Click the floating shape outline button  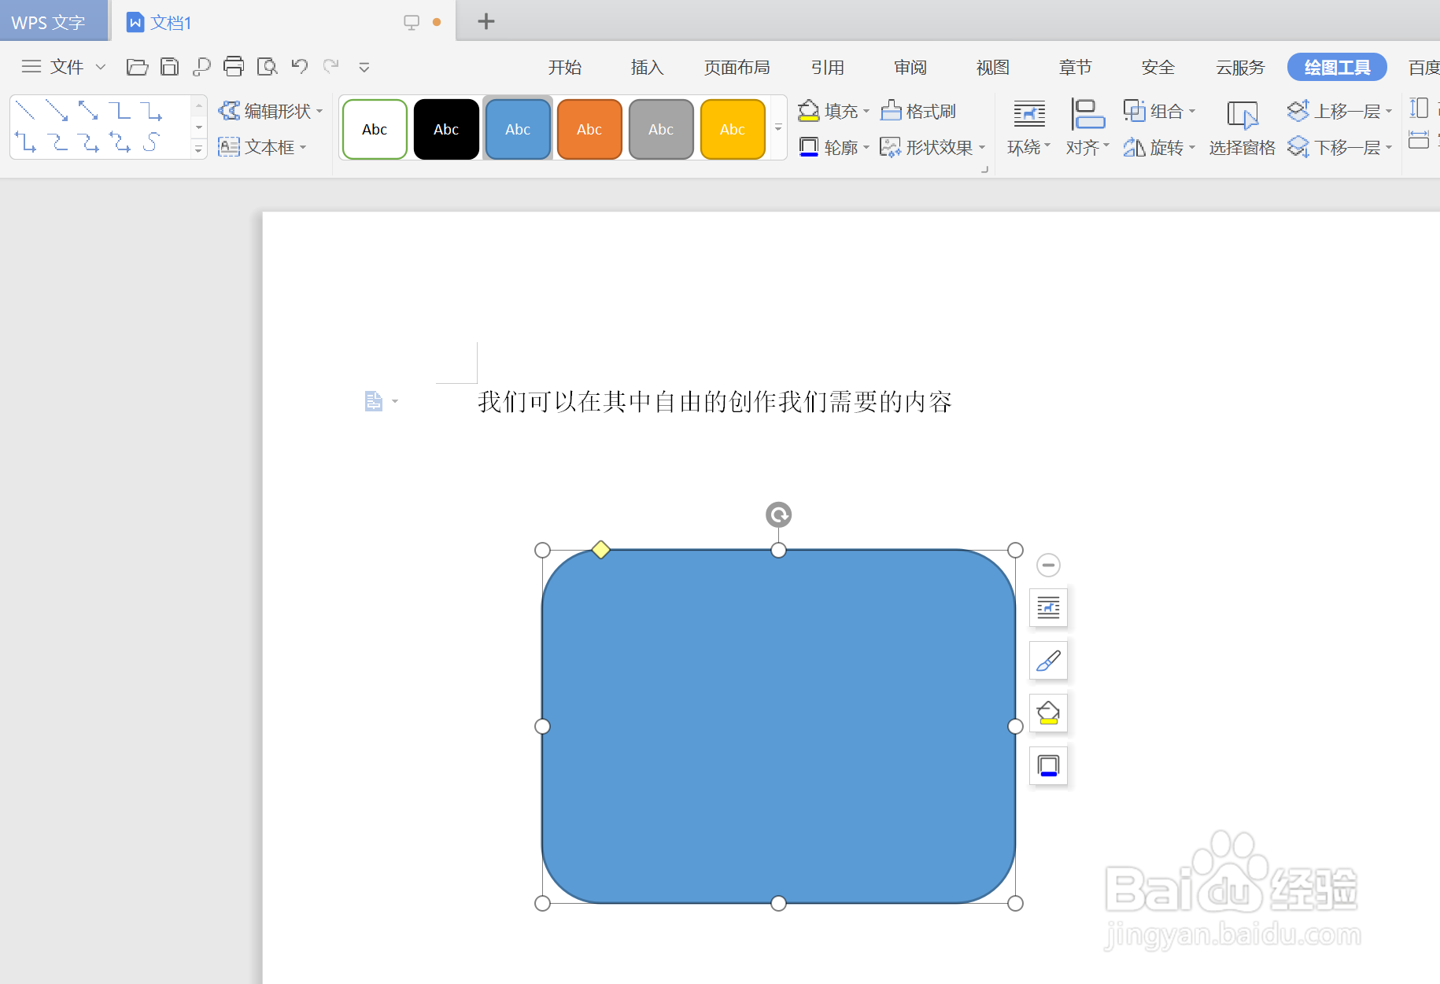point(1048,765)
